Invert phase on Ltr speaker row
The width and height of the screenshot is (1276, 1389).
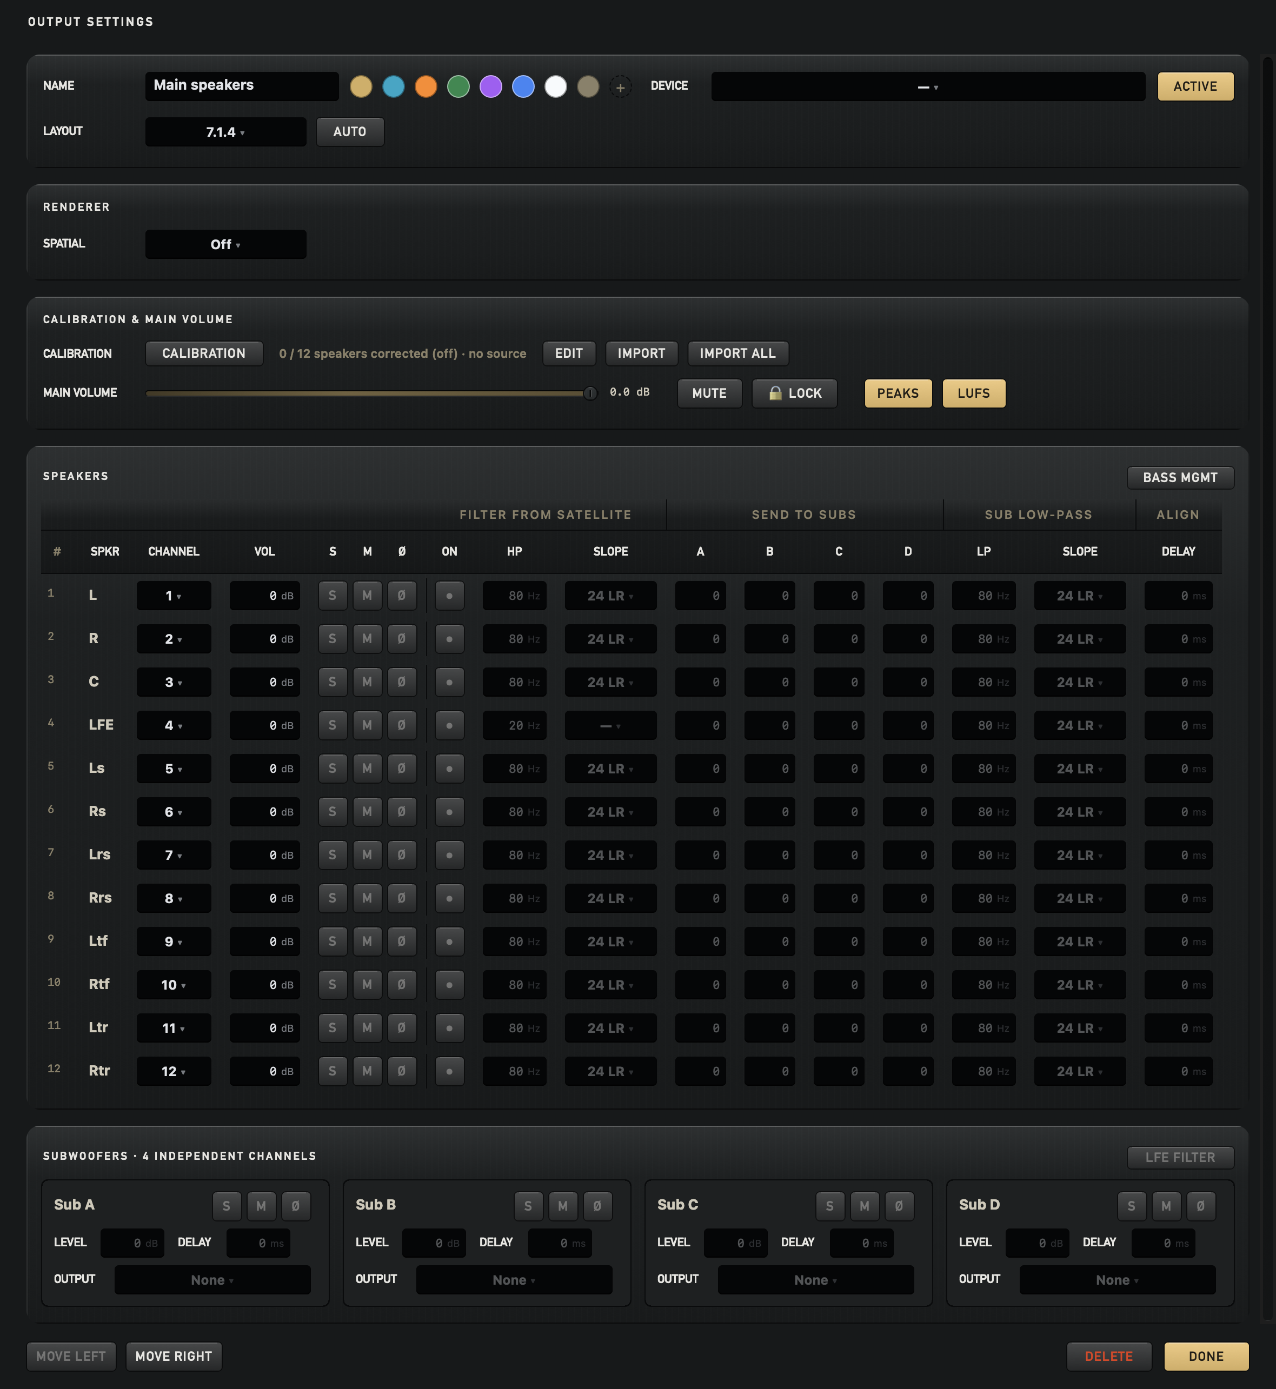tap(402, 1028)
